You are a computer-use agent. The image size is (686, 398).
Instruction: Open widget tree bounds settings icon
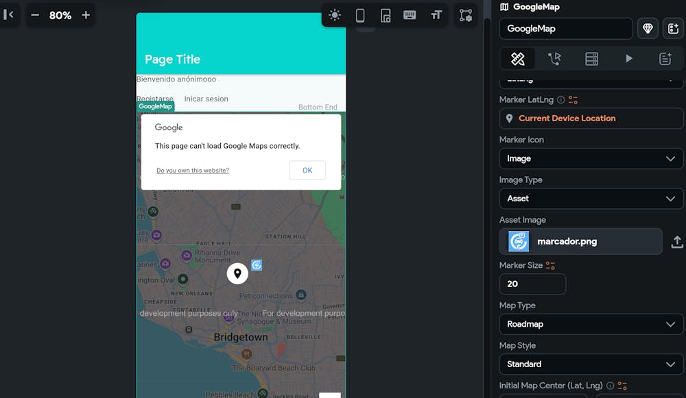click(x=466, y=15)
